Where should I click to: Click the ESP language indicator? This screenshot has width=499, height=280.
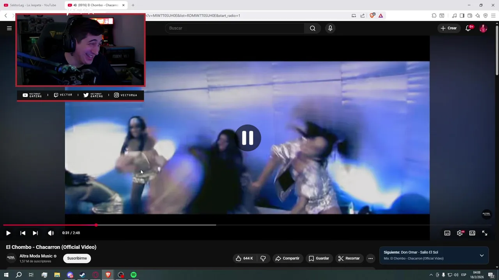coord(464,275)
